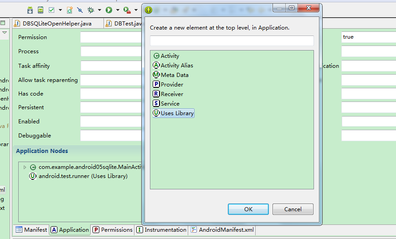Click the Instrumentation tab's 'I' icon
The width and height of the screenshot is (396, 239).
(x=139, y=229)
